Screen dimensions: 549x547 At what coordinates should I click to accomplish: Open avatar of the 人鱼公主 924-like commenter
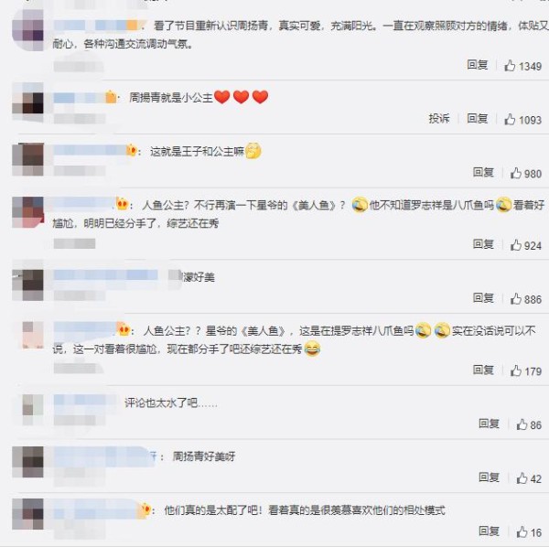pos(28,212)
